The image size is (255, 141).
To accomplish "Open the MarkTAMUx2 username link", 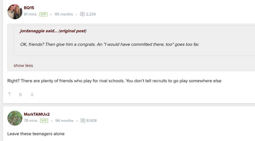I will tap(37, 114).
